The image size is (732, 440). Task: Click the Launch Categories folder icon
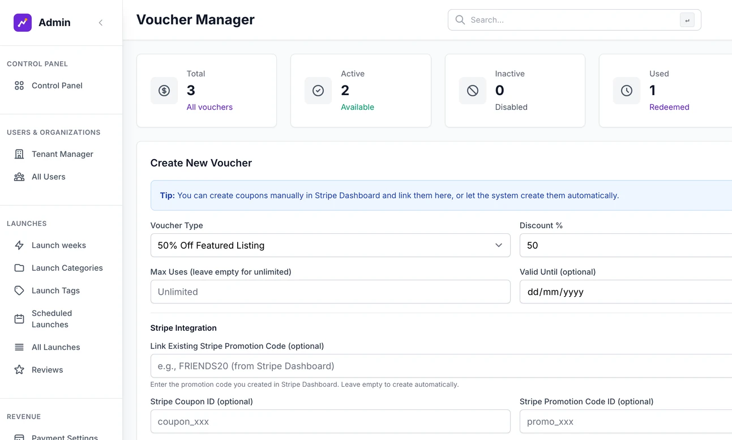(x=19, y=268)
